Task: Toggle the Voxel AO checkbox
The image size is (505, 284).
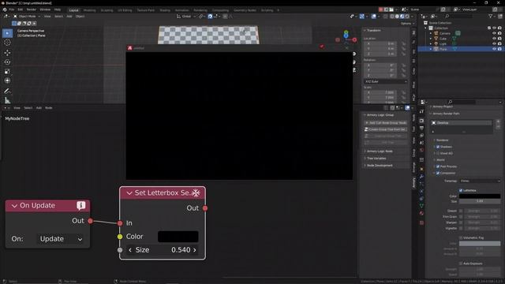Action: [x=438, y=153]
